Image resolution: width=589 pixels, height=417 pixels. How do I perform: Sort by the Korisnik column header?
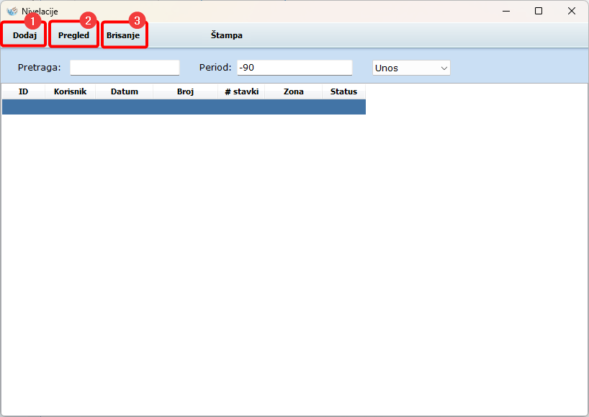(70, 91)
